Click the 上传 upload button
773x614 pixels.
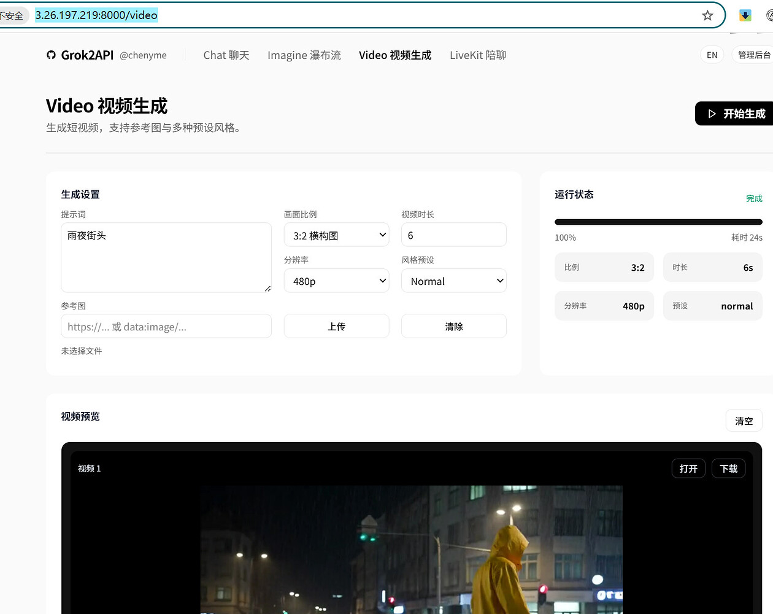pos(336,326)
